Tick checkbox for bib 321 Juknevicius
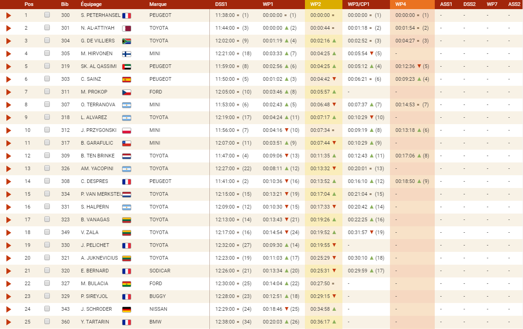Image resolution: width=523 pixels, height=329 pixels. [x=47, y=257]
